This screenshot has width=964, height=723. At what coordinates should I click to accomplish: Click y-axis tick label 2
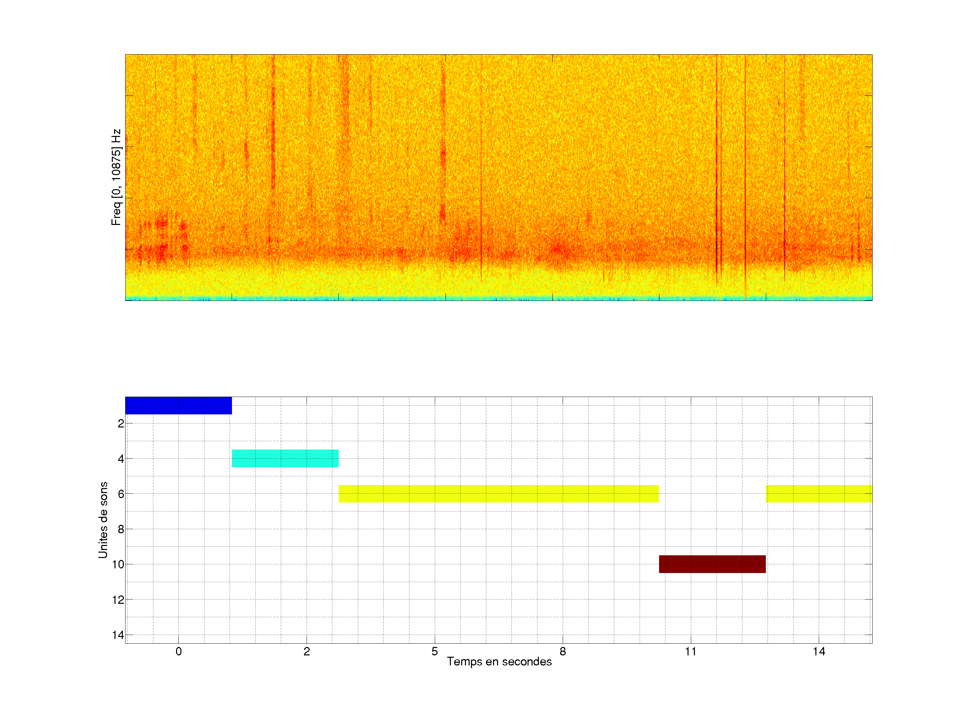121,423
